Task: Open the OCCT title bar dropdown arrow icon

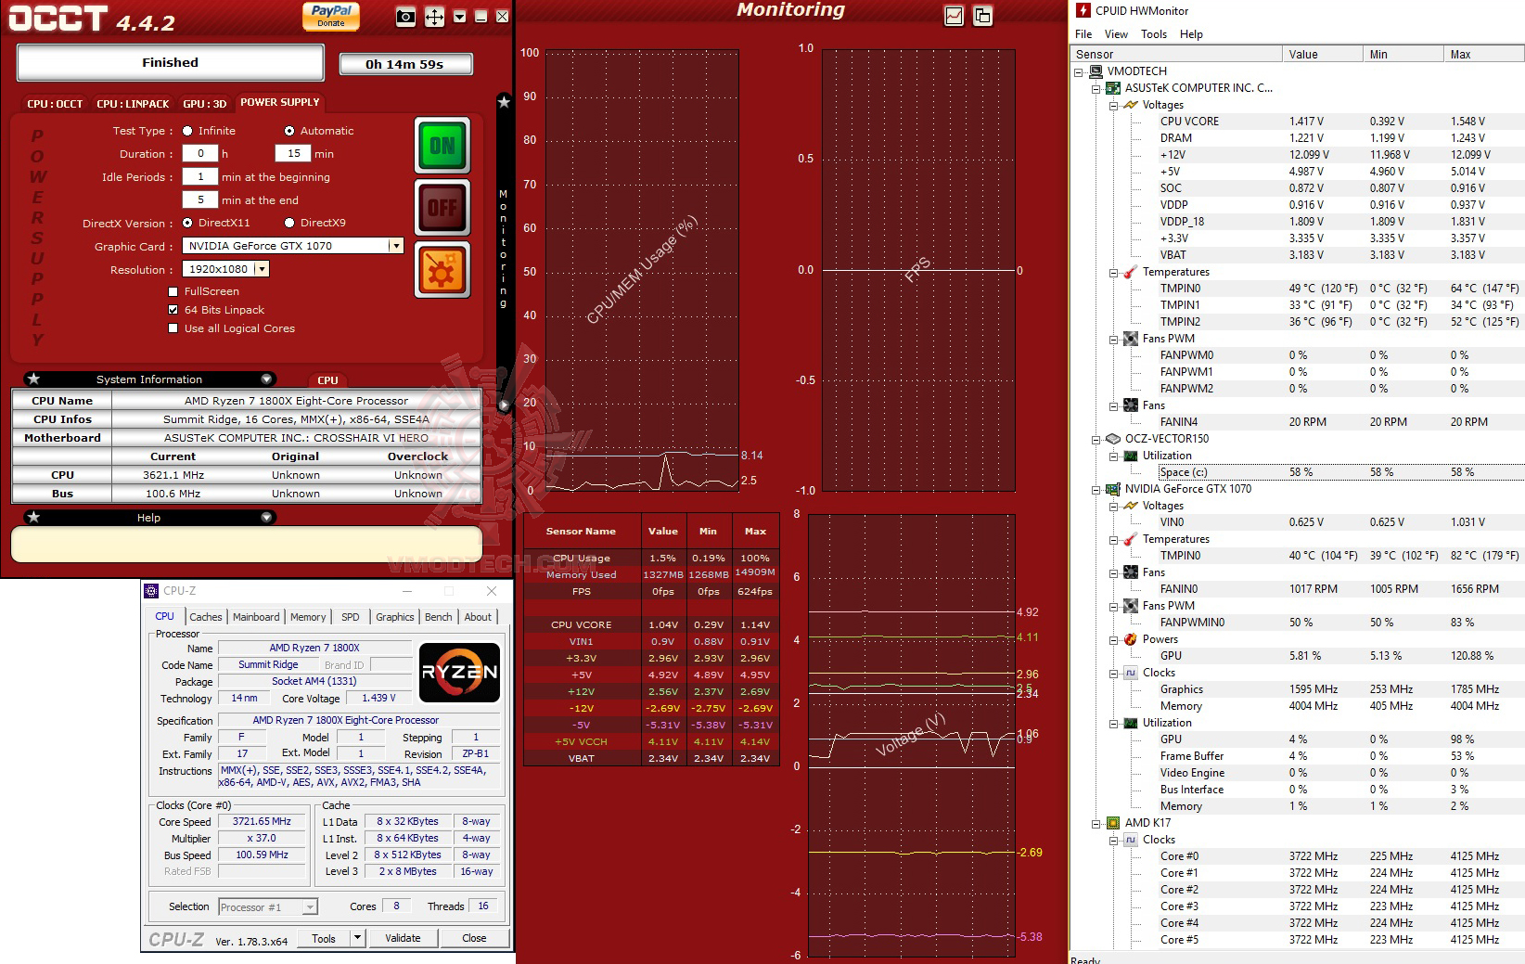Action: coord(459,17)
